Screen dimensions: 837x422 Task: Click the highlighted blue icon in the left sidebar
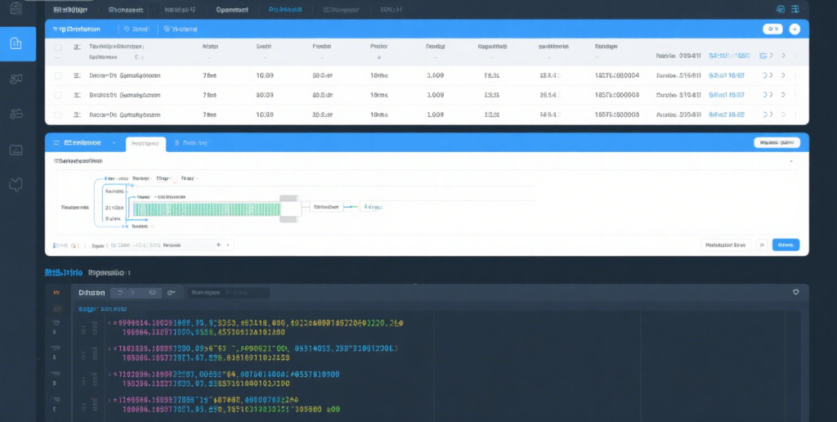pos(17,43)
